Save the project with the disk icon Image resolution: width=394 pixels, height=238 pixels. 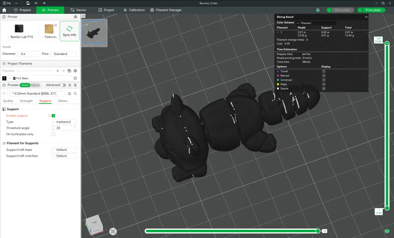click(x=28, y=3)
